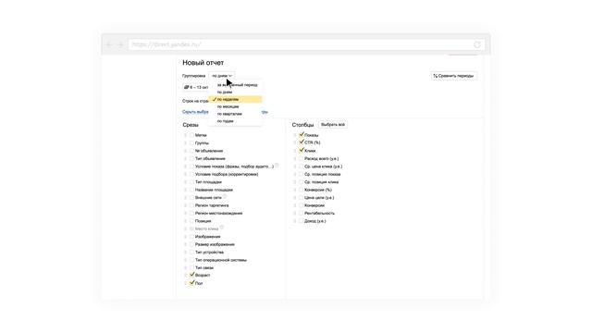Check the Группы slice checkbox
The height and width of the screenshot is (333, 592).
[191, 142]
